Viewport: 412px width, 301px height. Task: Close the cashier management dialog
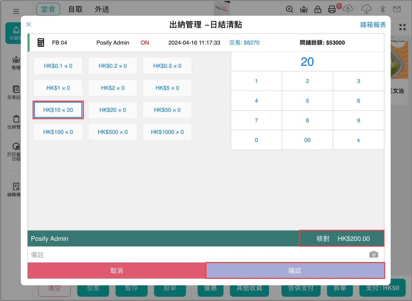(29, 24)
